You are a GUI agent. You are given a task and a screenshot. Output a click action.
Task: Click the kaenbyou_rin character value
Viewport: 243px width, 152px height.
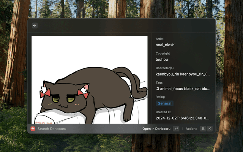(183, 74)
